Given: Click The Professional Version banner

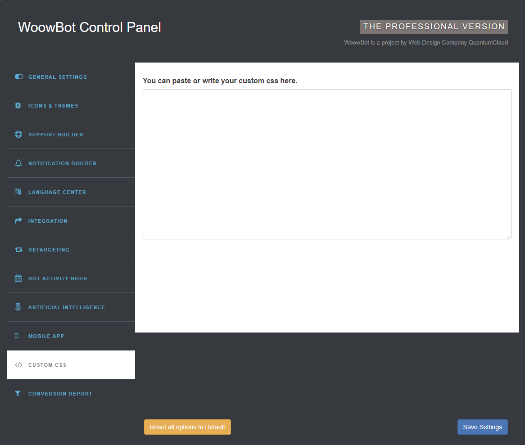Looking at the screenshot, I should coord(434,27).
